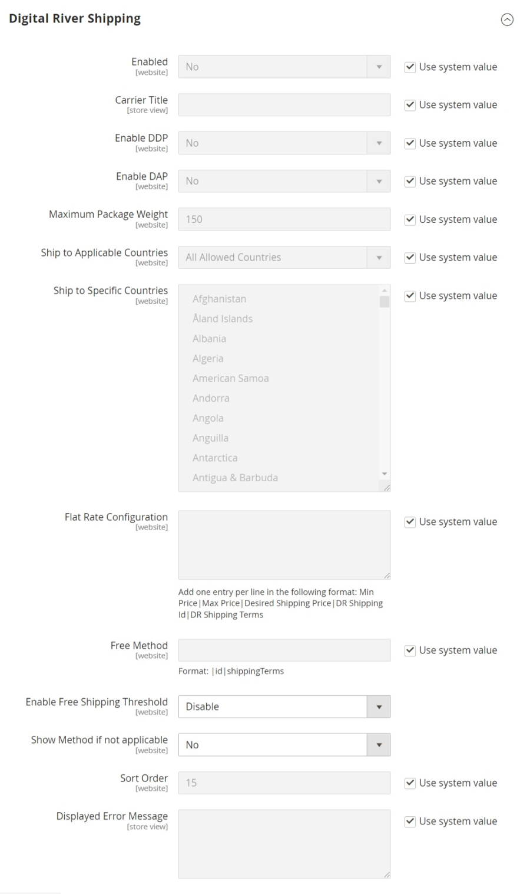Collapse the Digital River Shipping section

pyautogui.click(x=506, y=20)
